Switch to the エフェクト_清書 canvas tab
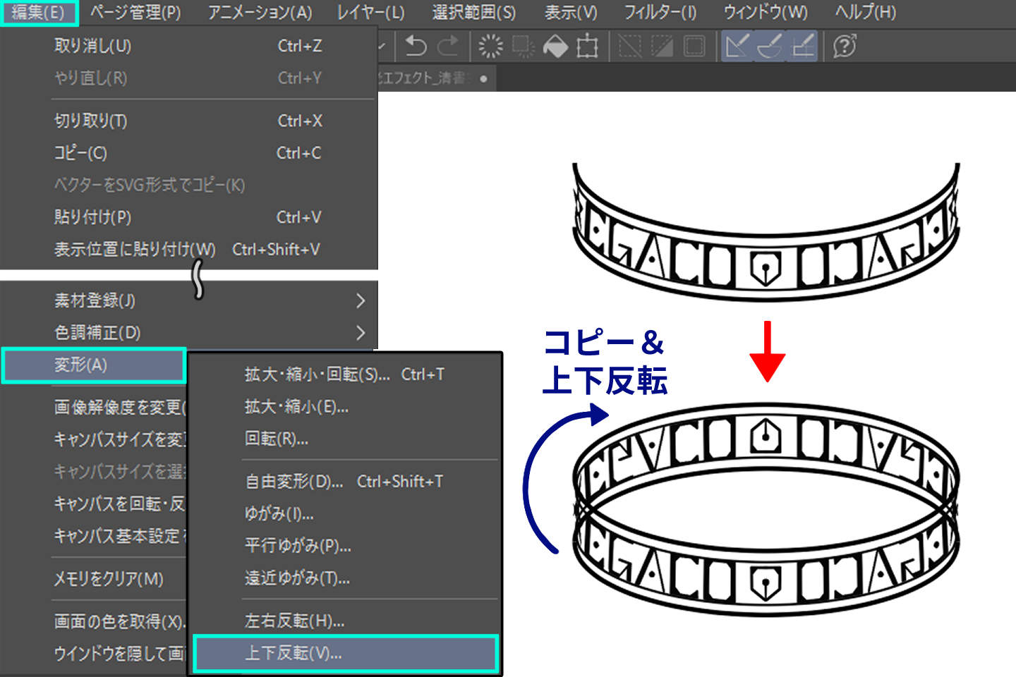The width and height of the screenshot is (1016, 677). 423,78
